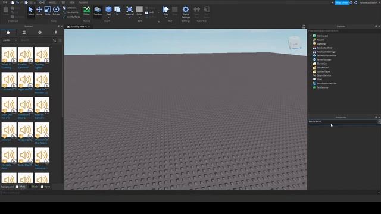Open the Material picker
Screen dimensions: 381x214
pos(130,10)
